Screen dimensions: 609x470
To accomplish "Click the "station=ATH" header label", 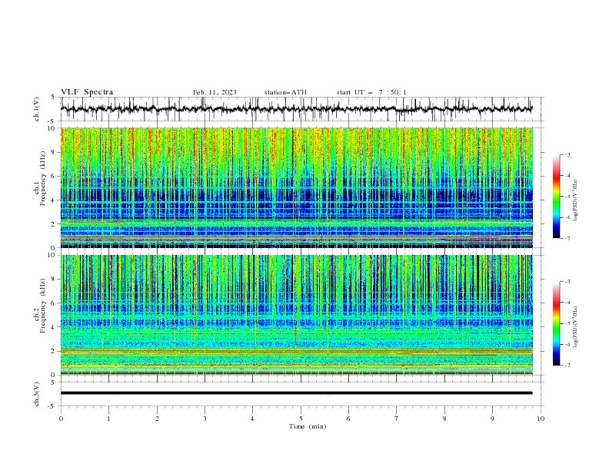I will 285,92.
